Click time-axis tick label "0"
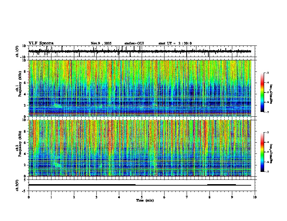This screenshot has height=221, width=287. [29, 197]
